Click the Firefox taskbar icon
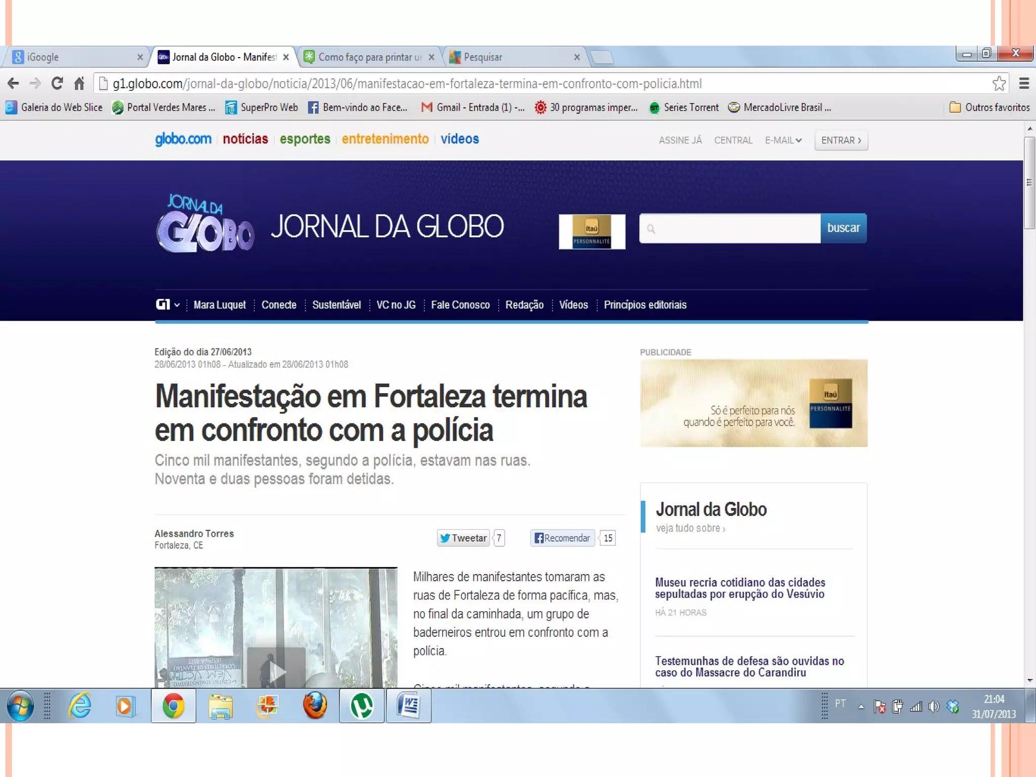The image size is (1036, 777). [x=315, y=706]
